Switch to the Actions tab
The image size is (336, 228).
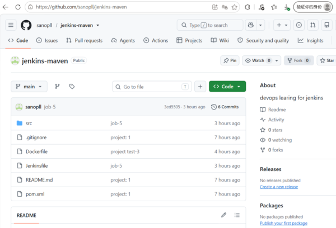(156, 40)
